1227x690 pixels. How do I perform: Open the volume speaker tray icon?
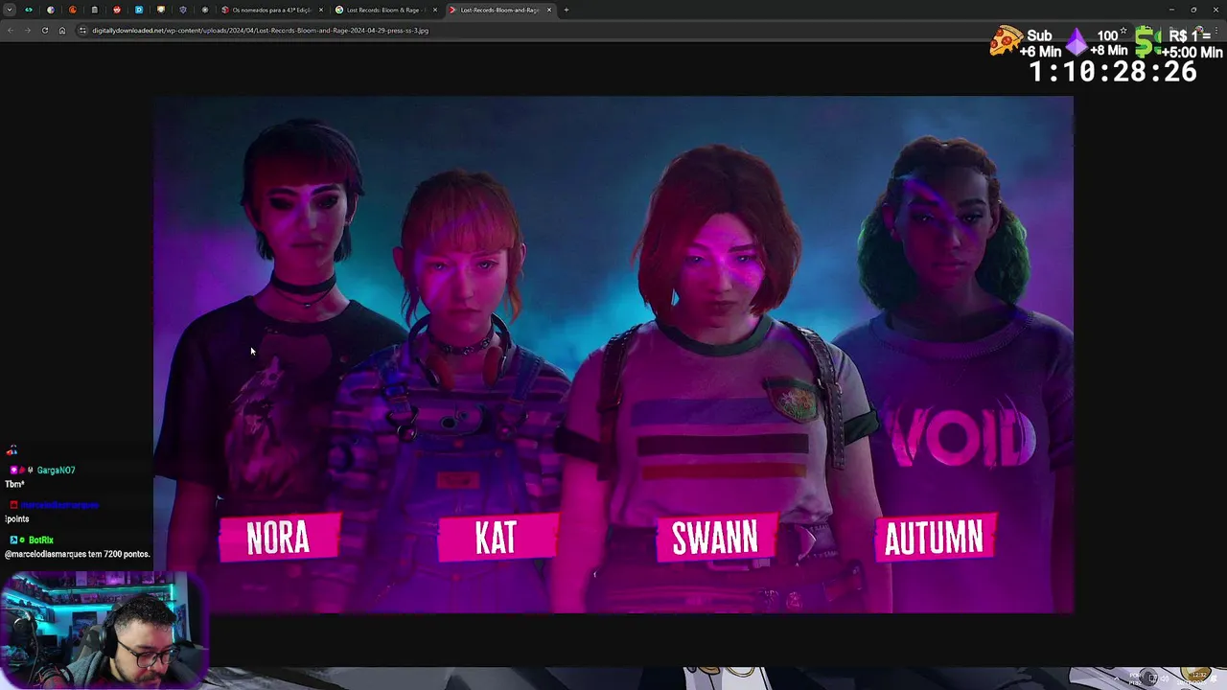tap(1165, 678)
